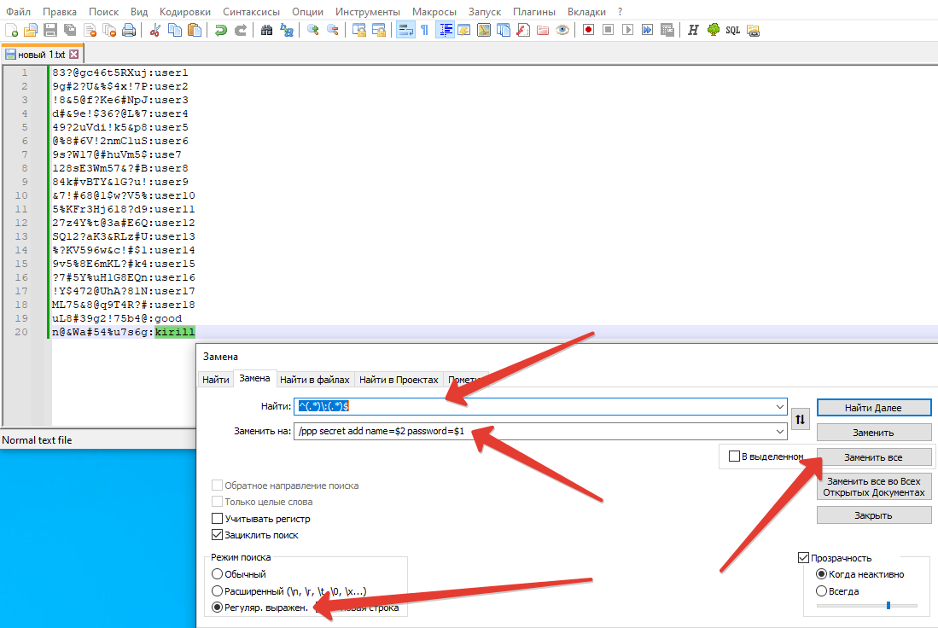Click the 'Найти Далее' button
This screenshot has height=628, width=938.
tap(873, 407)
